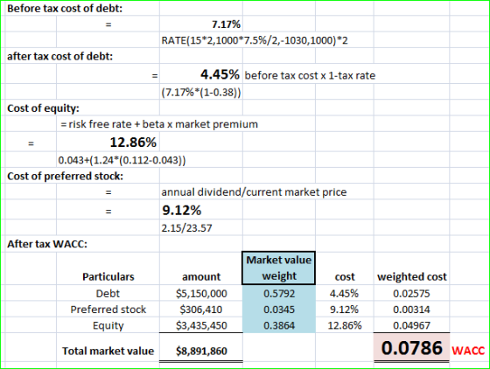The image size is (490, 369).
Task: Select the $306,410 preferred stock amount
Action: tap(201, 310)
